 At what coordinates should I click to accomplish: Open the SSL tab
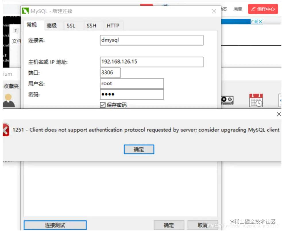pos(71,26)
